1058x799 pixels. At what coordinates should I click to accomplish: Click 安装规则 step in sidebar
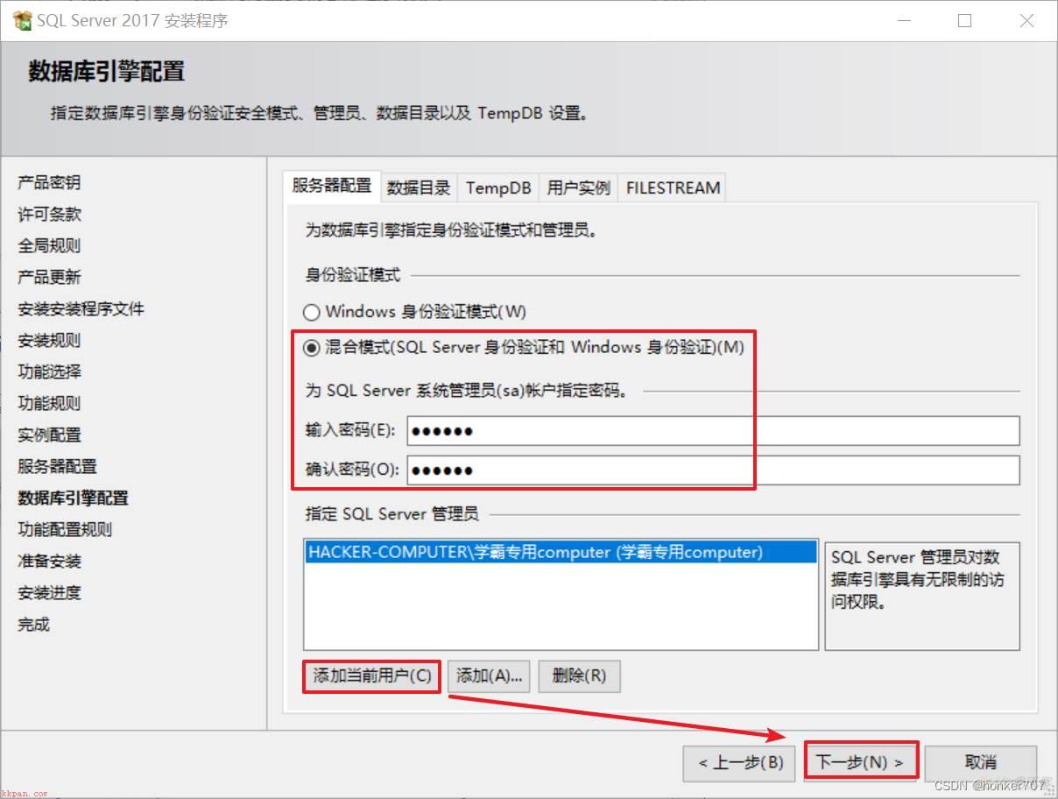coord(49,340)
